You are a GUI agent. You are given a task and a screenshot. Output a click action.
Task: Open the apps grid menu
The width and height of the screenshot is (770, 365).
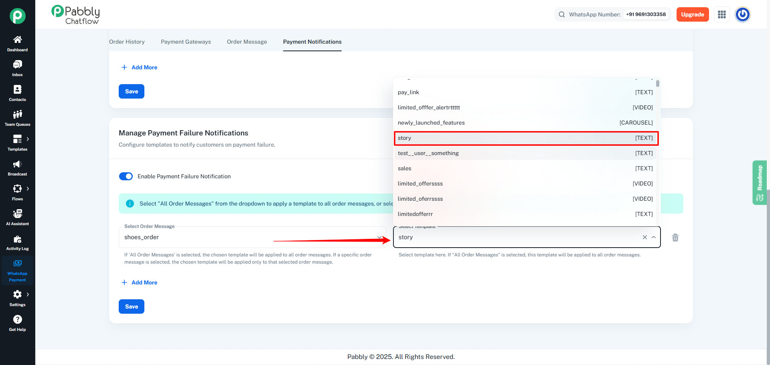pos(722,14)
